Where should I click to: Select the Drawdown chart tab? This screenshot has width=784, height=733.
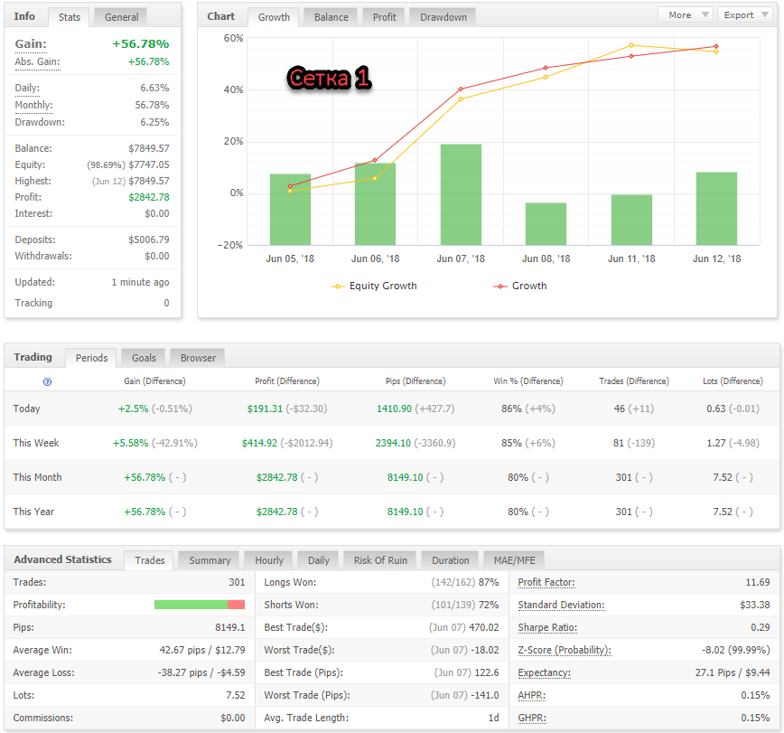point(443,17)
